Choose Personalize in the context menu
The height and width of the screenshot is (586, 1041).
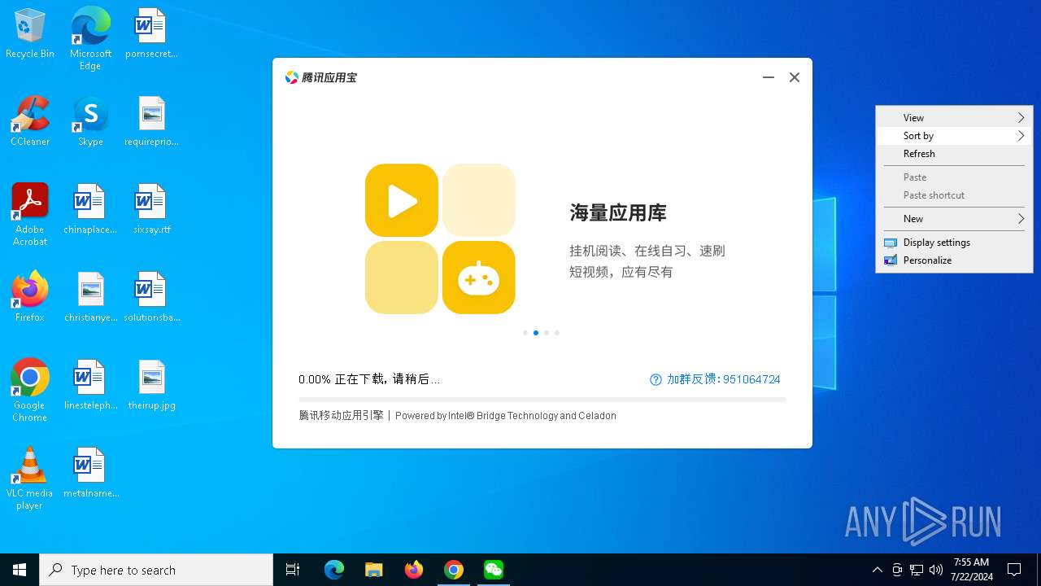point(954,260)
